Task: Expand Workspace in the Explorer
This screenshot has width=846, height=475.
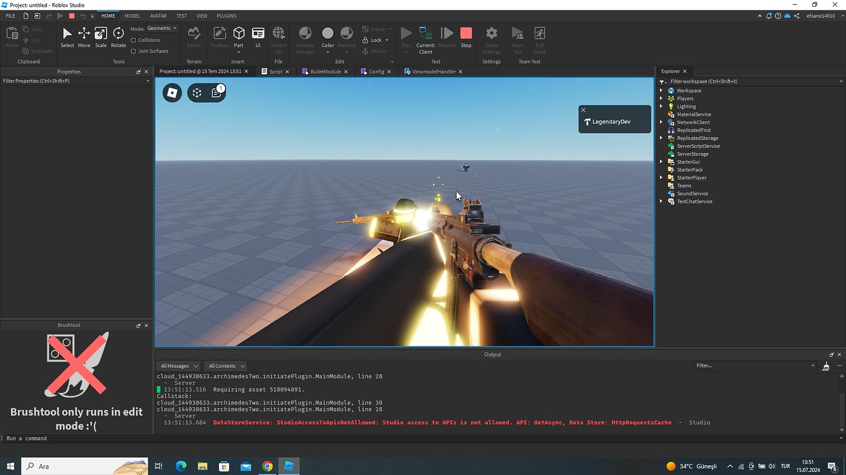Action: point(660,90)
